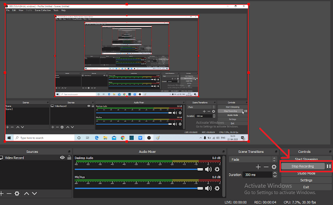This screenshot has width=333, height=205.
Task: Open the Settings button in Controls
Action: [306, 180]
